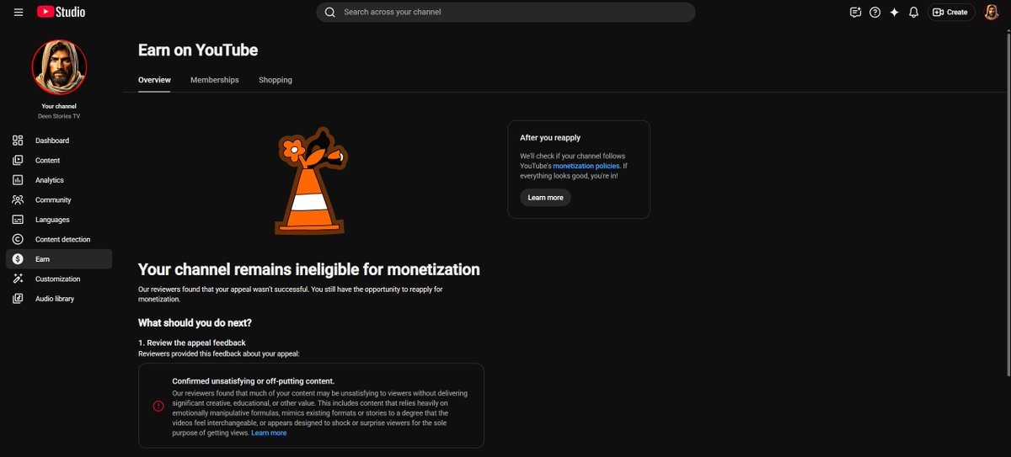Click 'Your channel remains ineligible for monetization' heading
Screen dimensions: 1011x457
pos(309,269)
